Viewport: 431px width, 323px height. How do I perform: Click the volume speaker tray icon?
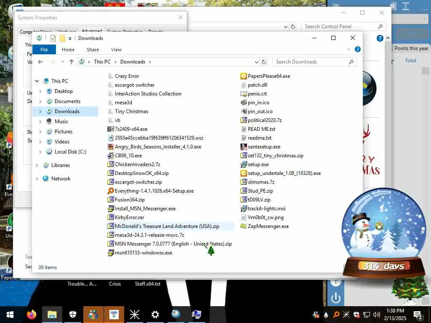click(377, 315)
